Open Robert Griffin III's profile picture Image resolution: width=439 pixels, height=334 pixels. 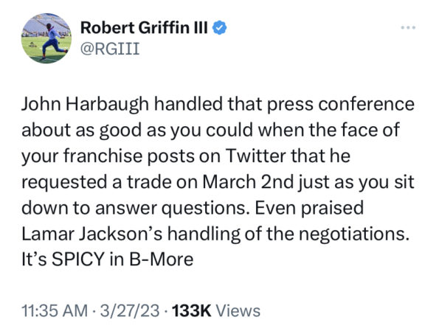coord(46,38)
